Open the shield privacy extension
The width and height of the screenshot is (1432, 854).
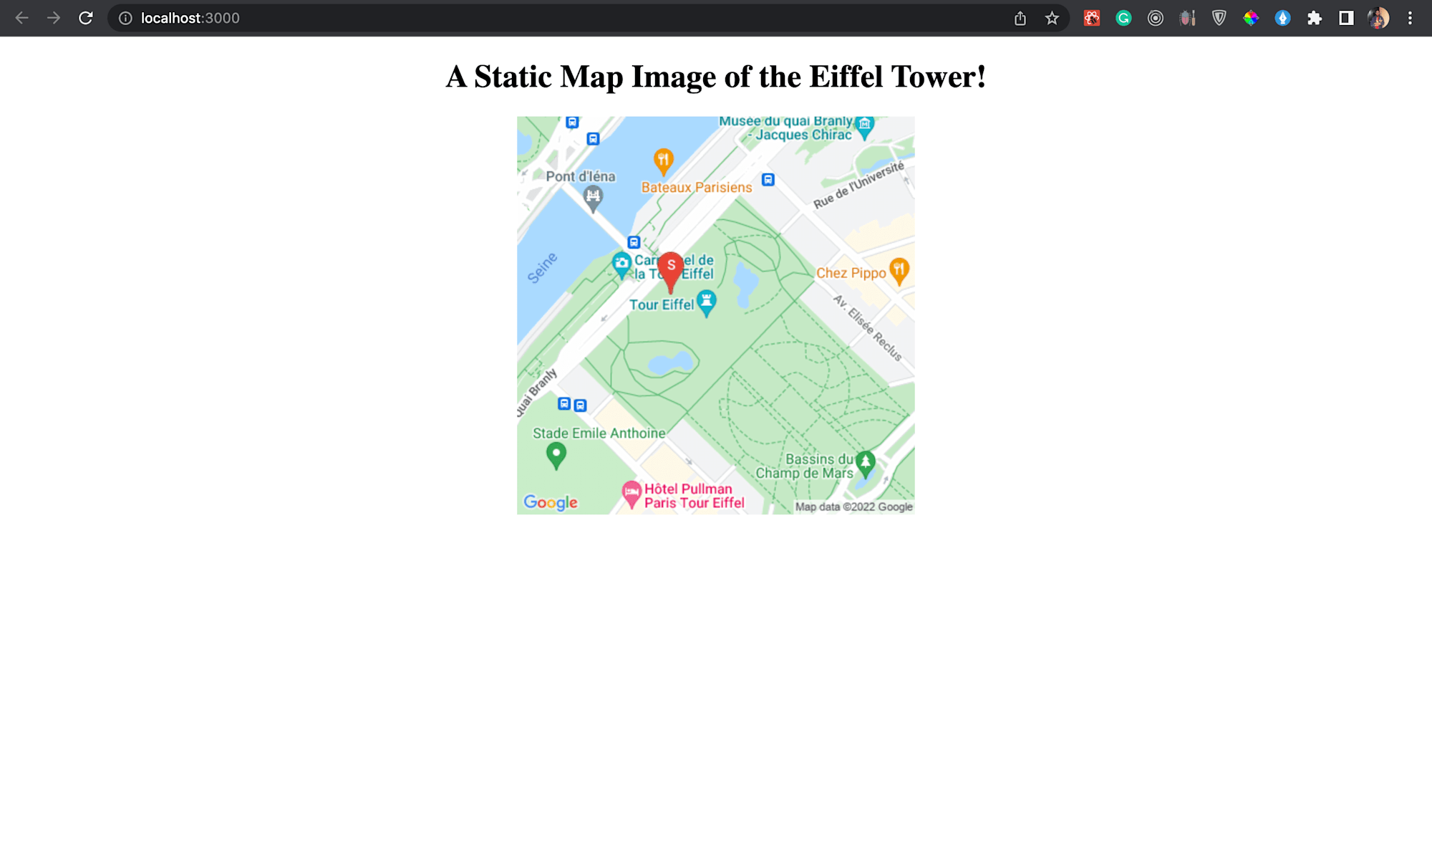(1219, 18)
